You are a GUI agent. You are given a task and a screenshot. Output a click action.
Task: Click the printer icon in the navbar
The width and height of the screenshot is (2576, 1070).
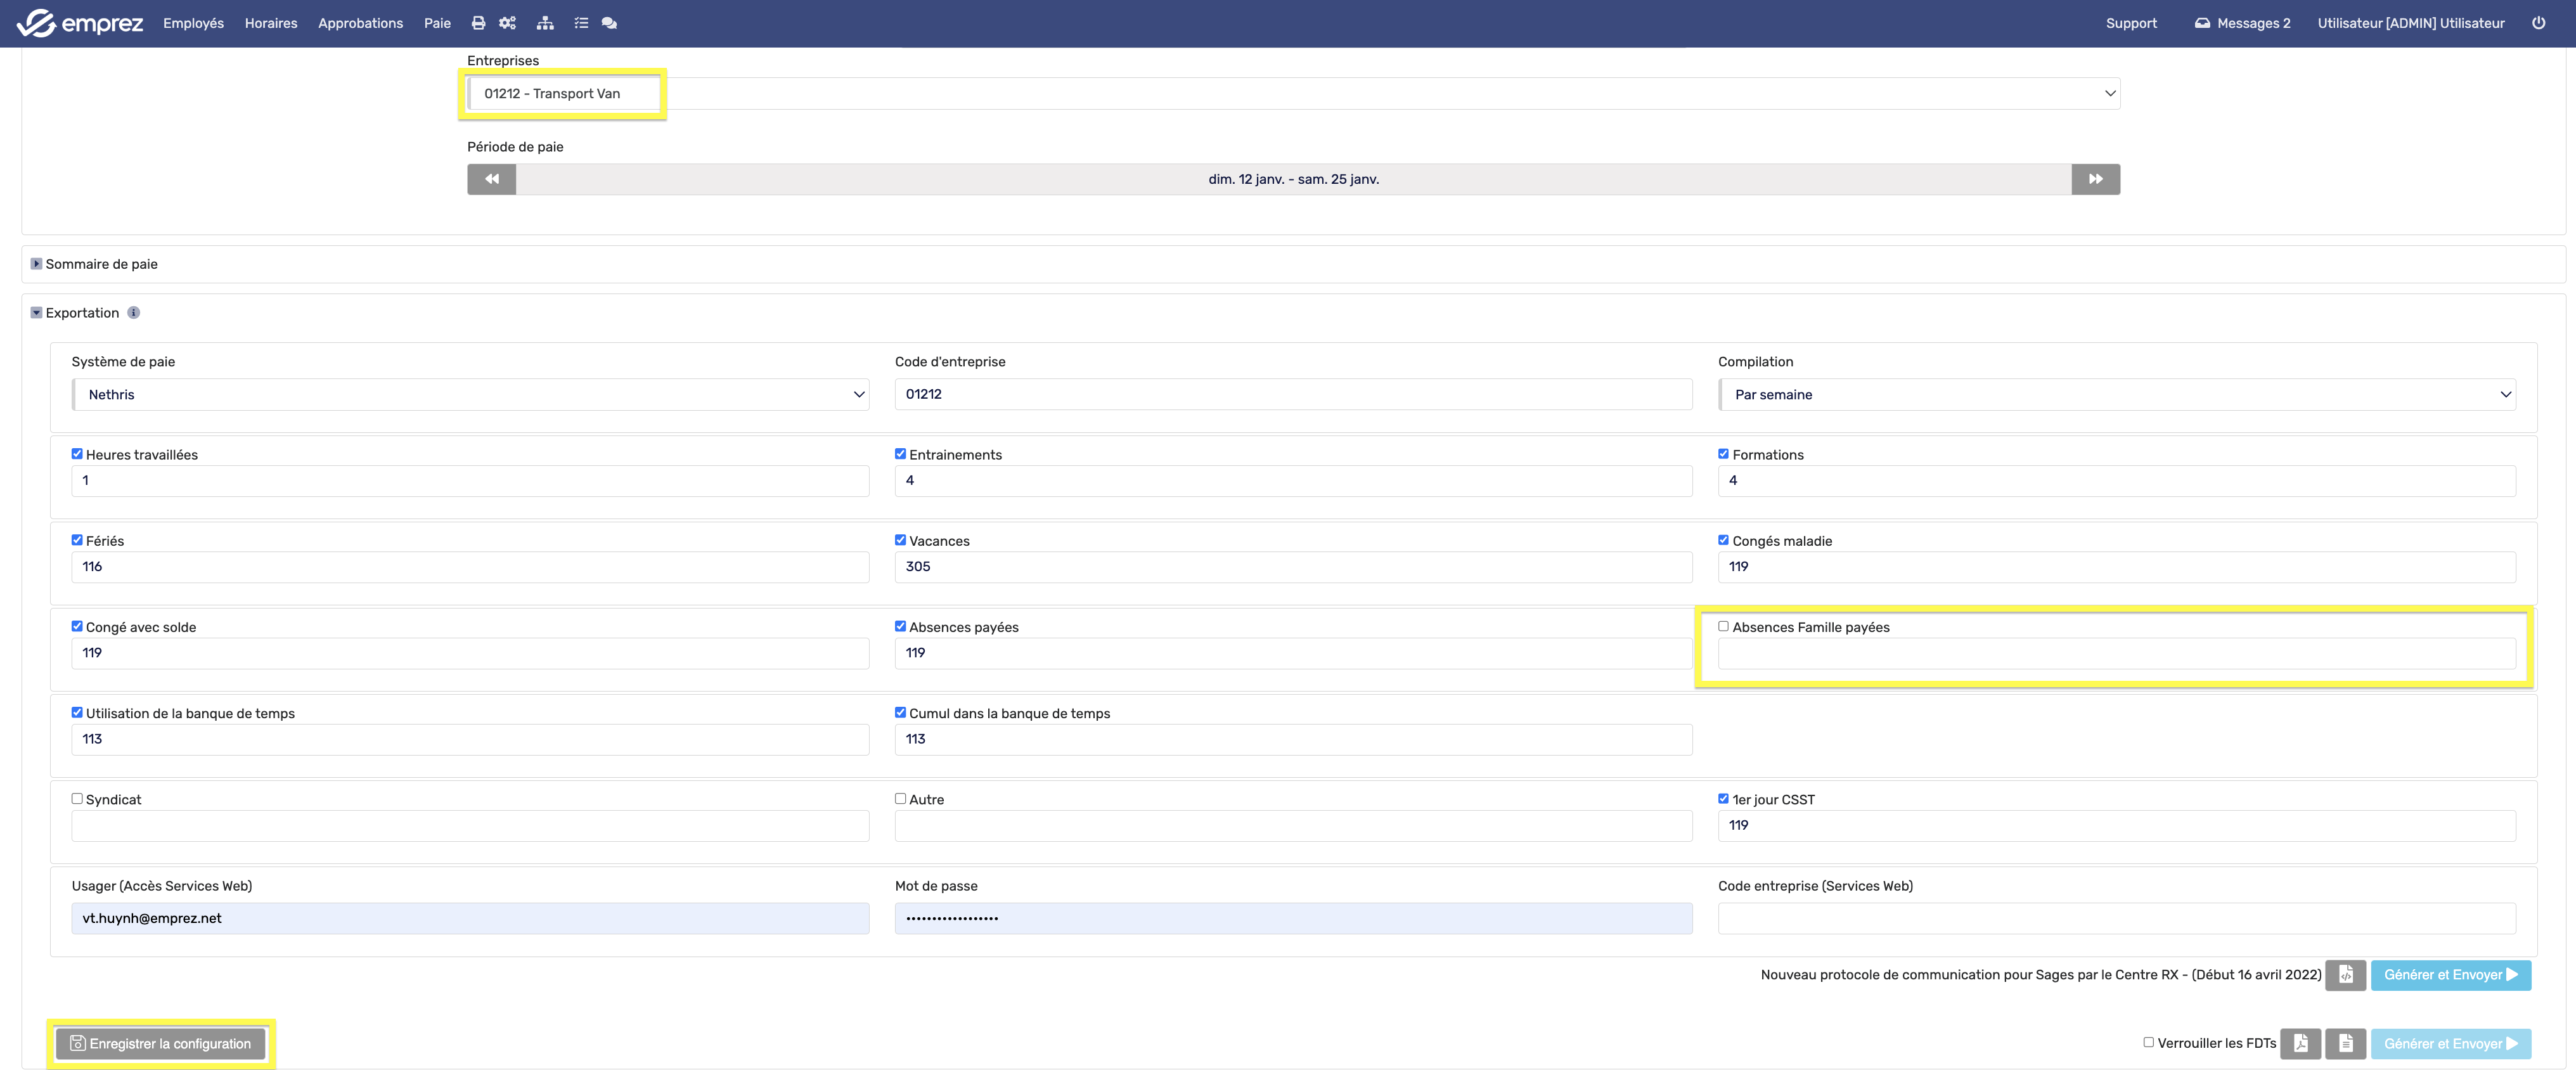[478, 23]
